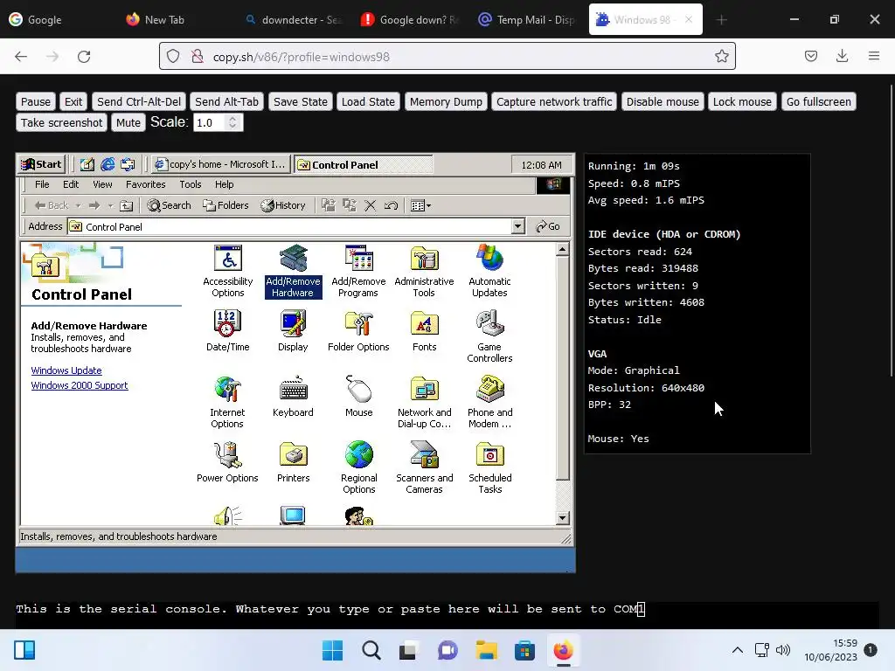This screenshot has width=895, height=671.
Task: Click the Show Desktop quick launch icon
Action: [x=87, y=164]
